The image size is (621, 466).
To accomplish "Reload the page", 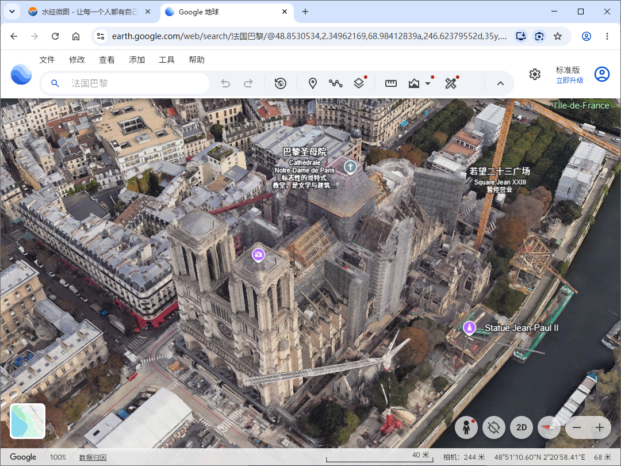I will pyautogui.click(x=55, y=36).
